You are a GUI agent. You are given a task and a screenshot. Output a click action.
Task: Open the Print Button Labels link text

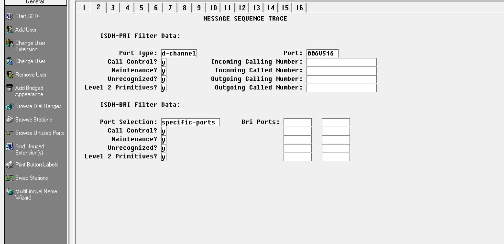[37, 165]
